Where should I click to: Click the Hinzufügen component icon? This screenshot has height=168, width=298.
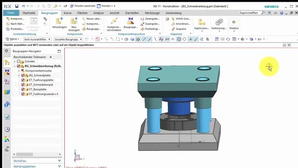59,21
